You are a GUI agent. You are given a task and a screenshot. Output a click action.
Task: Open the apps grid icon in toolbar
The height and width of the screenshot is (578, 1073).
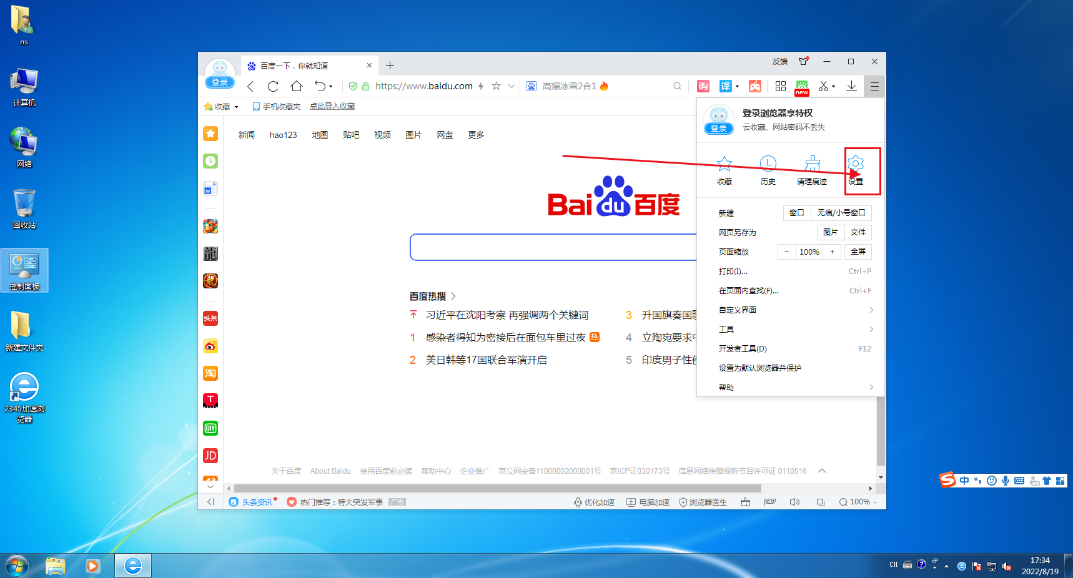(x=780, y=86)
